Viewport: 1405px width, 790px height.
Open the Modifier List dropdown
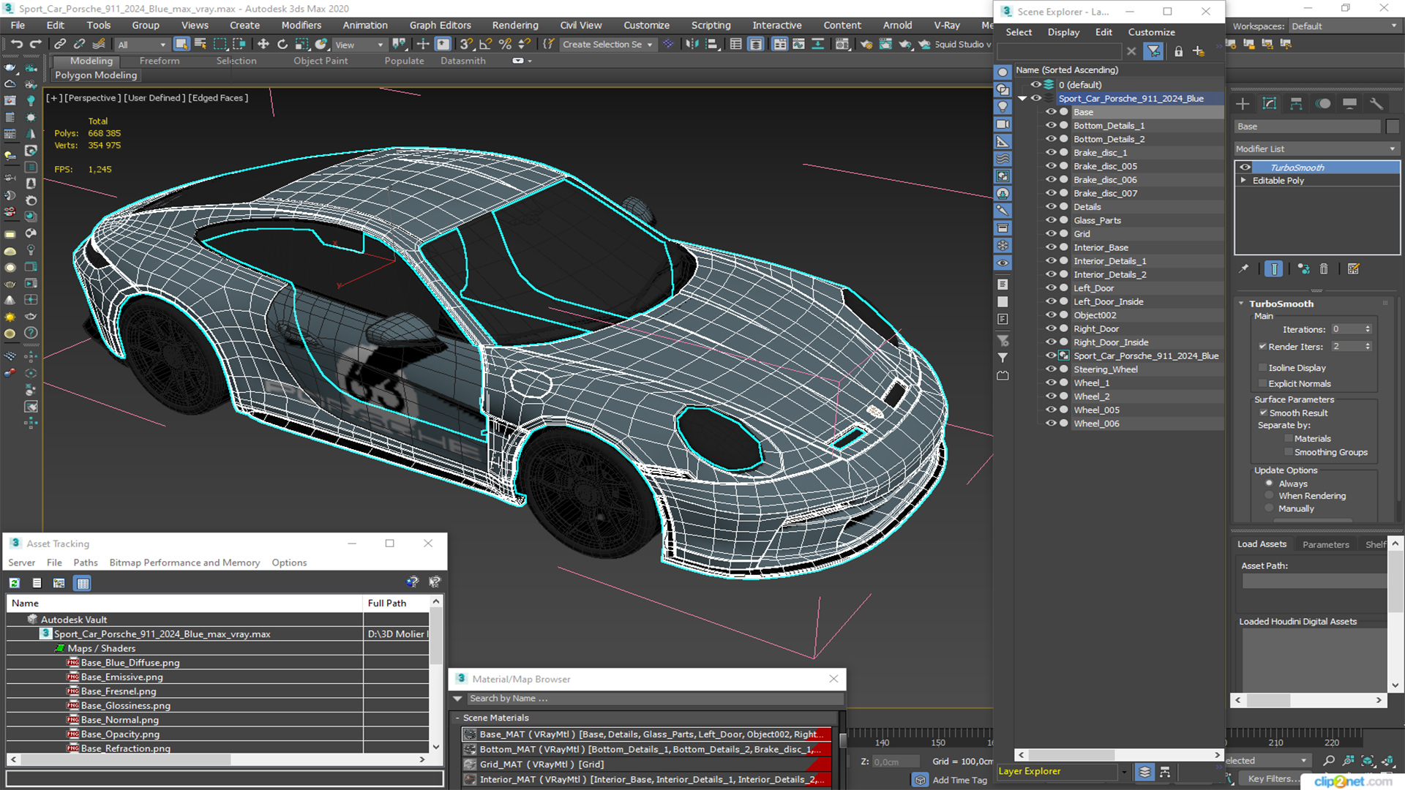pos(1316,148)
